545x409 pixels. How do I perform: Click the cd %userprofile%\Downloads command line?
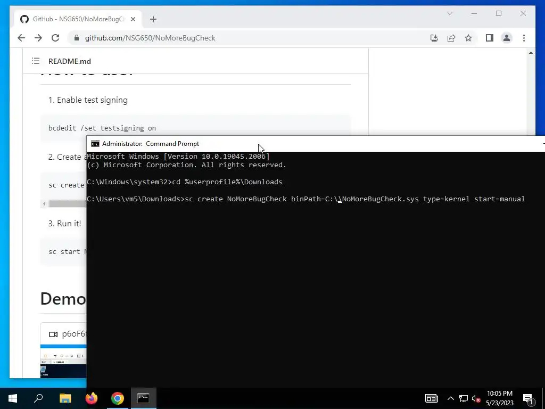pos(185,182)
